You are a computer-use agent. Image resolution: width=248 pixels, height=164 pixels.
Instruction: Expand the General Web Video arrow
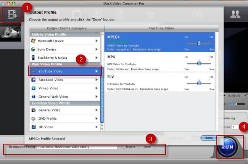97,96
